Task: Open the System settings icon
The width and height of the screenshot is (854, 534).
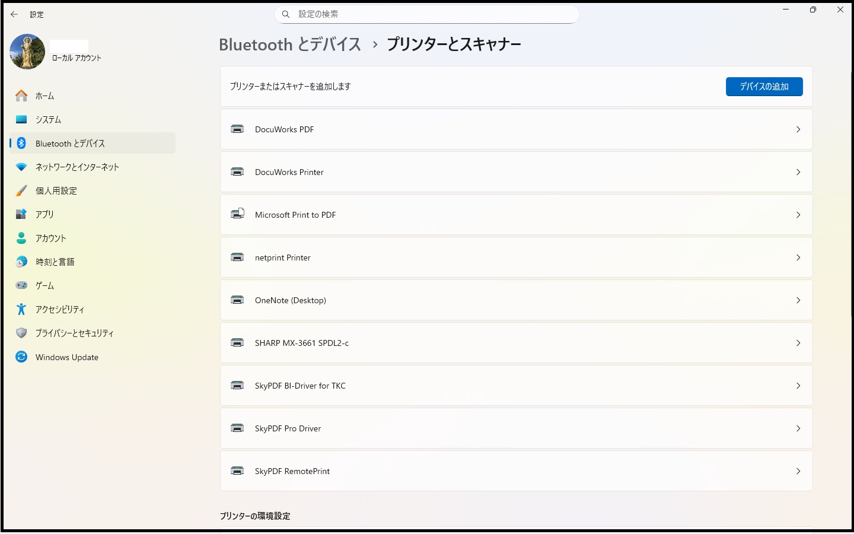Action: [21, 119]
